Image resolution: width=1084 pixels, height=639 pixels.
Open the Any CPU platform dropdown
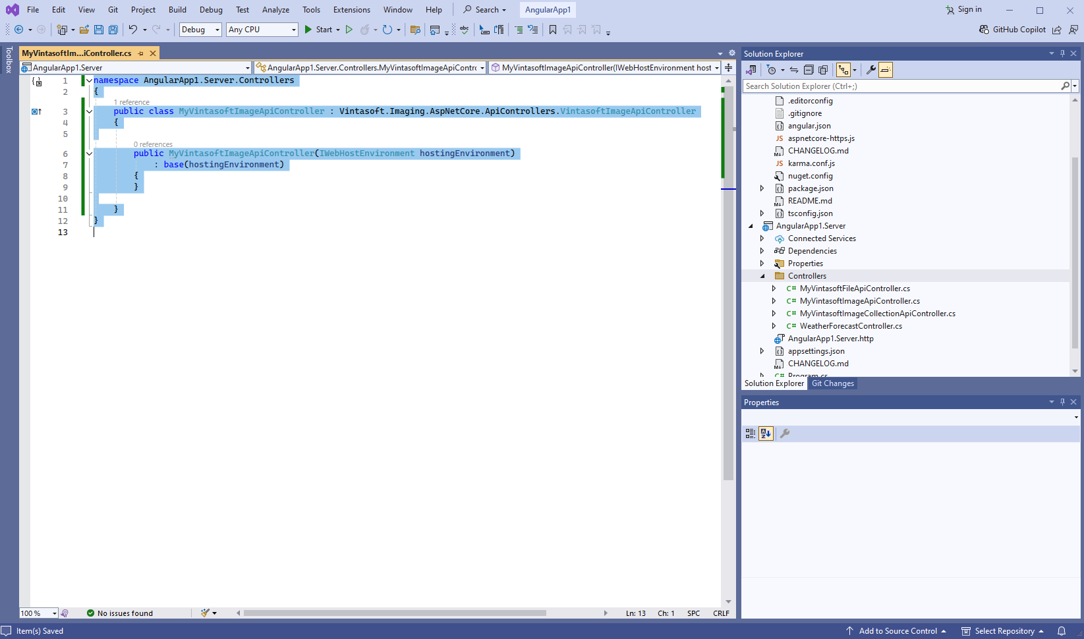tap(262, 30)
